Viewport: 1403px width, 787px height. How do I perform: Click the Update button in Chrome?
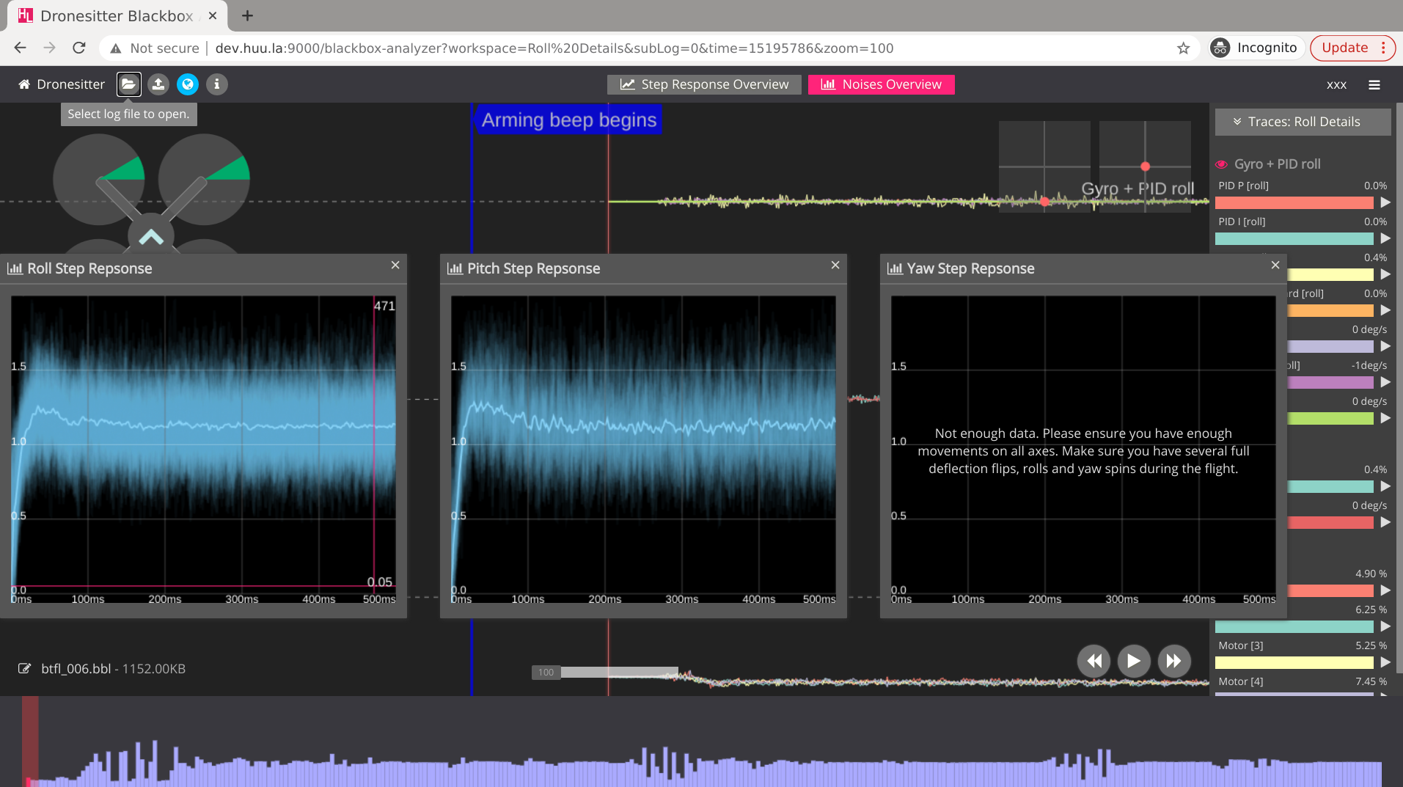1344,48
